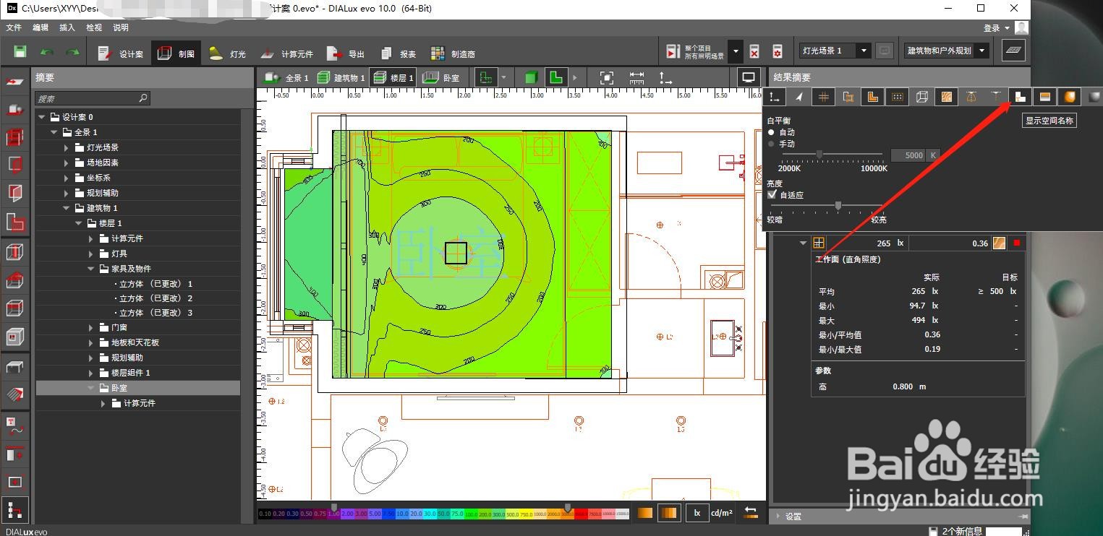Select 手动 white balance radio button
This screenshot has height=536, width=1103.
[x=771, y=144]
